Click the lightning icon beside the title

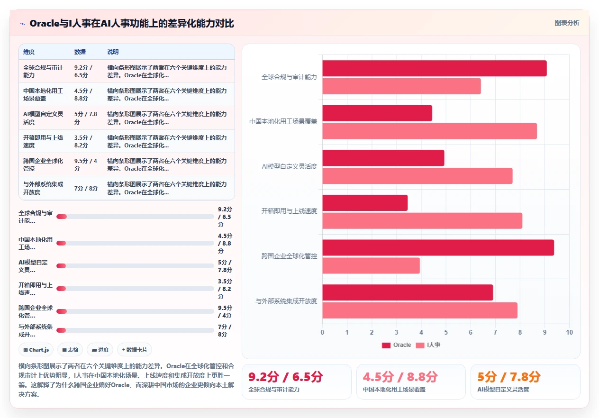tap(22, 24)
